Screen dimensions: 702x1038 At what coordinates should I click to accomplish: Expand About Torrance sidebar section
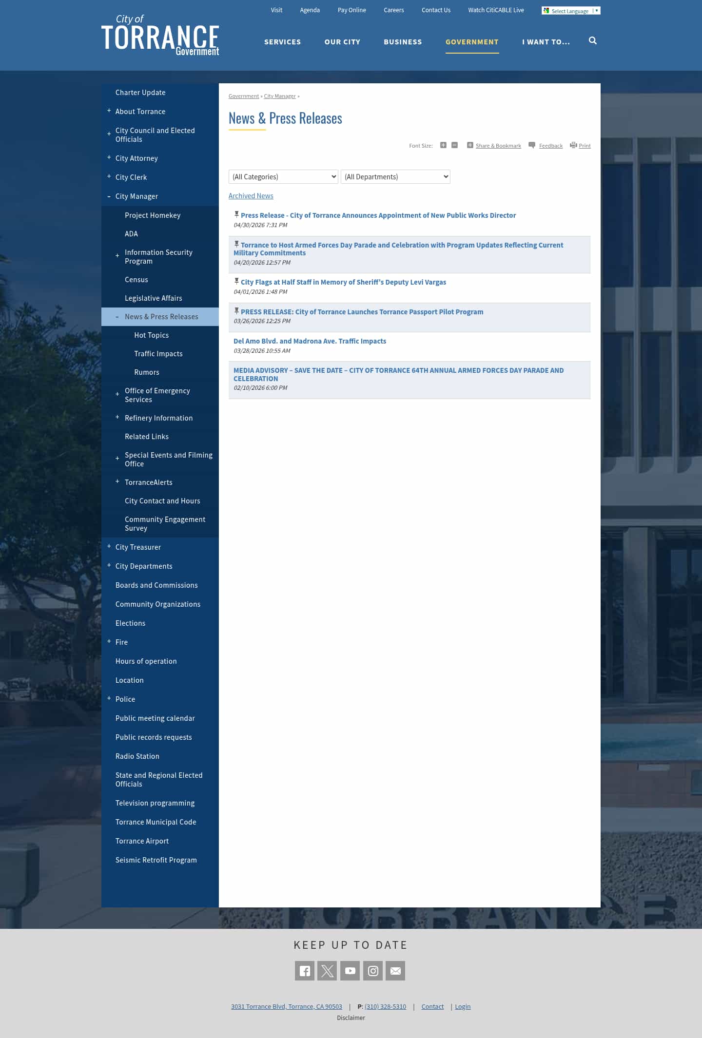coord(109,111)
